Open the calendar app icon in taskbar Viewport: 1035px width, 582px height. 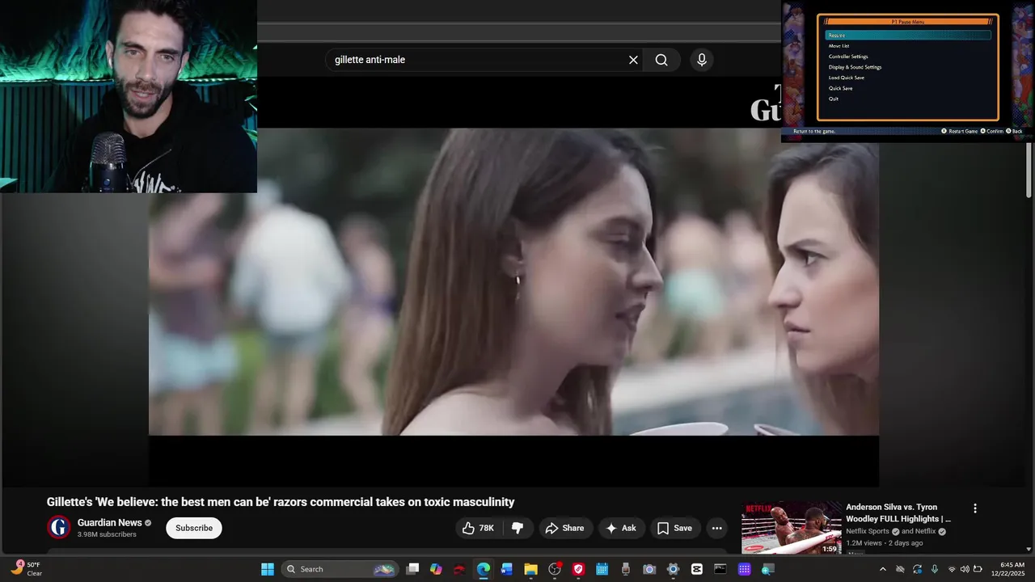pos(602,569)
